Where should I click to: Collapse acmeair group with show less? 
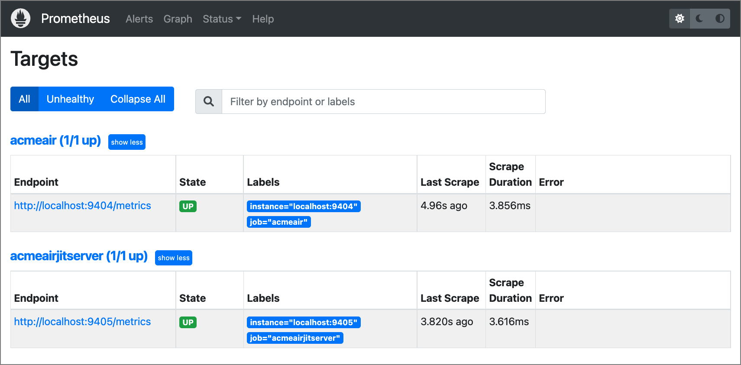point(127,142)
